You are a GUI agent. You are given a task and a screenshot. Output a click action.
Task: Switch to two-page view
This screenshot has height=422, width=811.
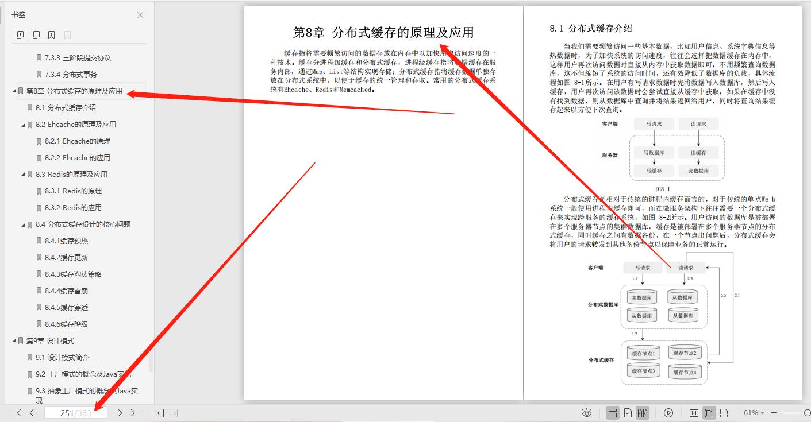[643, 413]
